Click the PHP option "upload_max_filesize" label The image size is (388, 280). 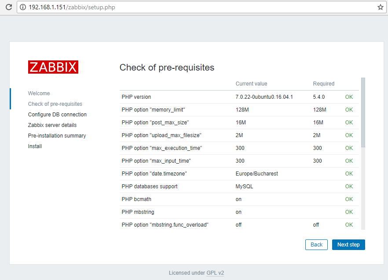pyautogui.click(x=161, y=135)
